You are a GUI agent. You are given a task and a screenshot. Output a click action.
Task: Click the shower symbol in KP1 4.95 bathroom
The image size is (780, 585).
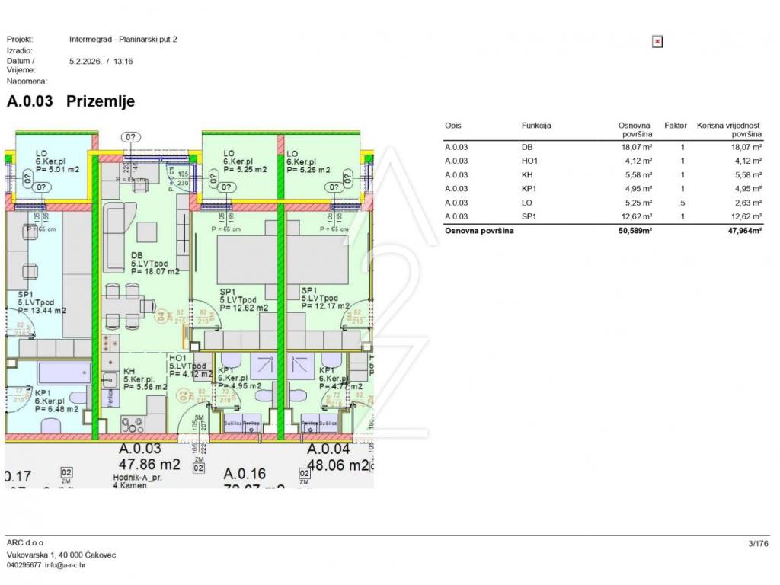point(266,369)
